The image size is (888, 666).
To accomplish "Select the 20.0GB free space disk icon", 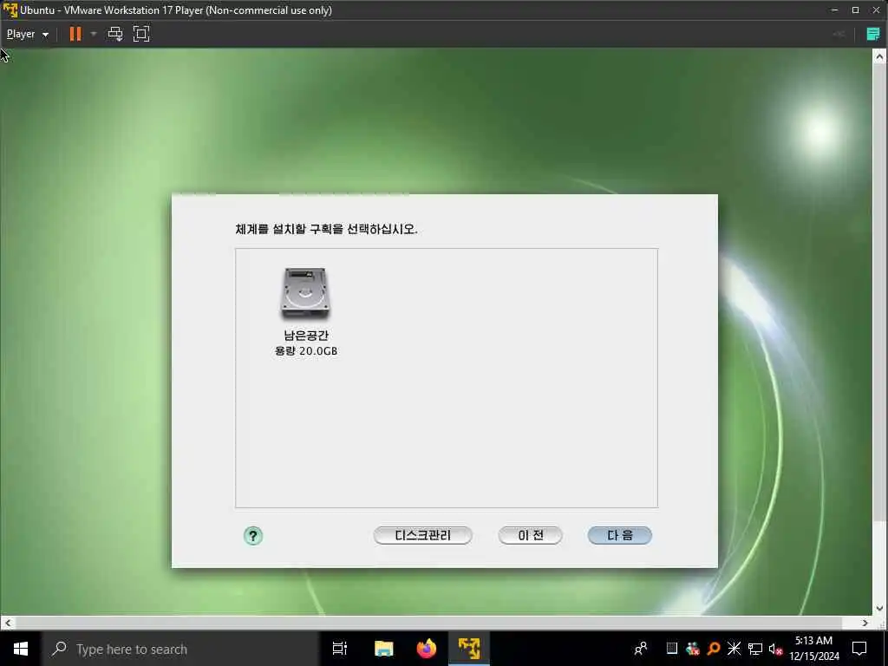I will 305,293.
